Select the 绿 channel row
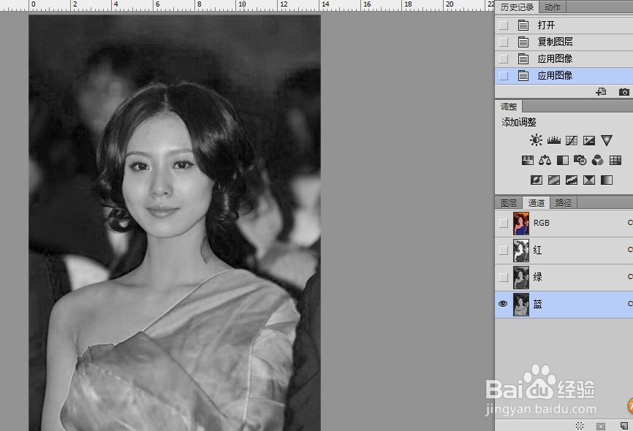The height and width of the screenshot is (431, 633). (x=564, y=278)
